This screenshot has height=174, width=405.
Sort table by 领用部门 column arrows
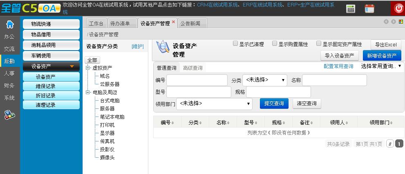click(391, 123)
